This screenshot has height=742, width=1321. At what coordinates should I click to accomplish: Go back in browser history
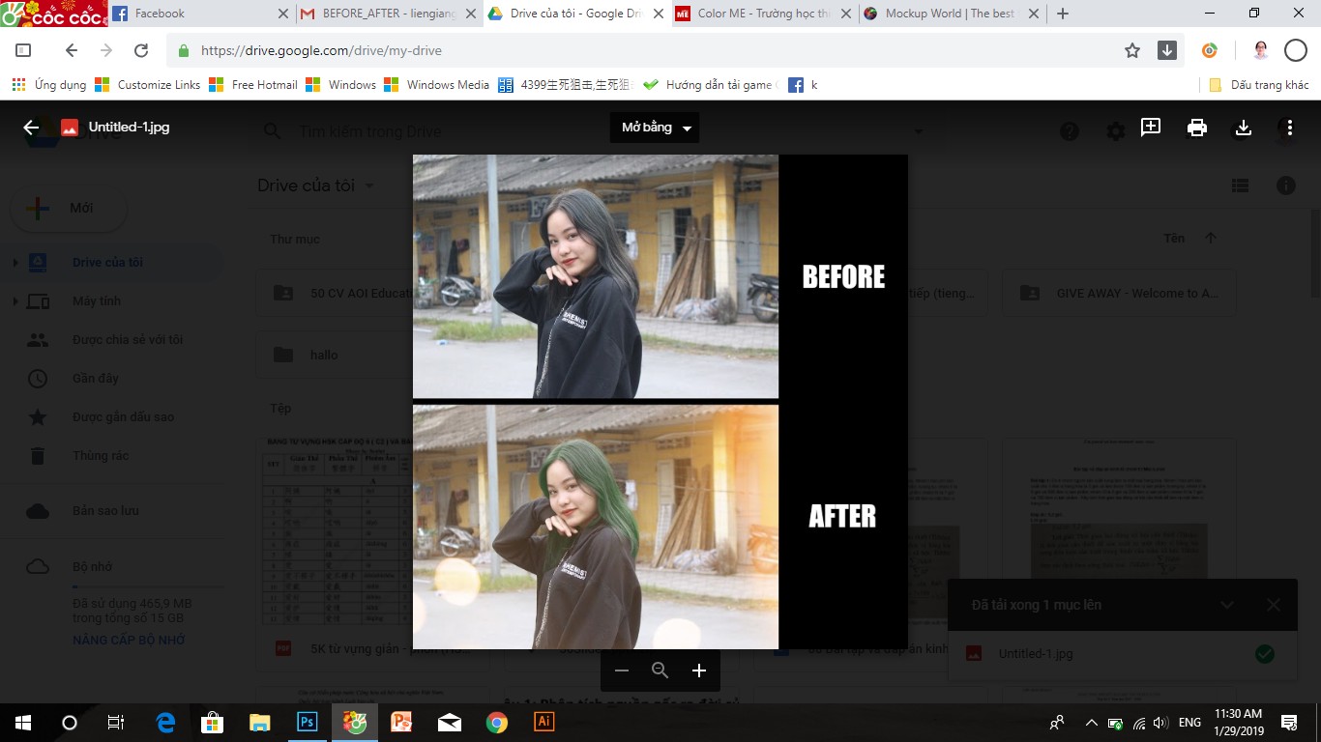pos(71,50)
